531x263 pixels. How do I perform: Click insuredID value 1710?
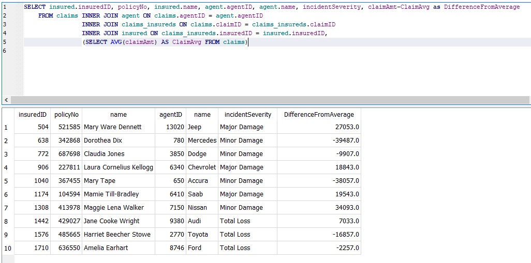click(x=33, y=248)
